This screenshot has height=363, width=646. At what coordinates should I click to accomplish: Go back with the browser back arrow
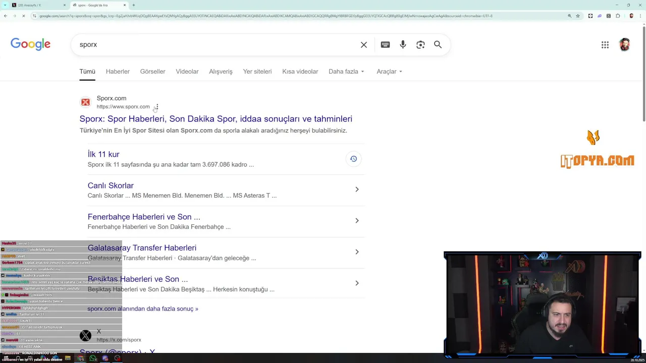coord(6,16)
